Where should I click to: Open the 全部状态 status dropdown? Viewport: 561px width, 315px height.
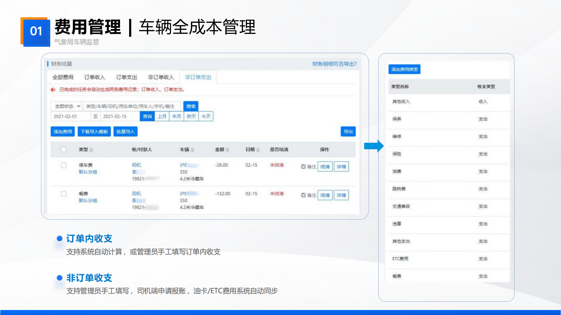[67, 106]
